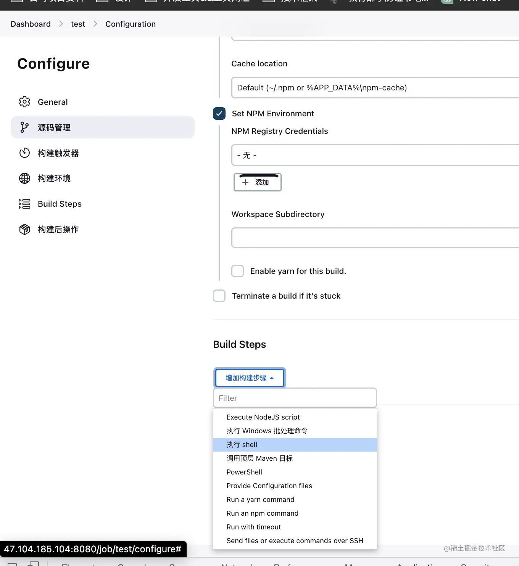
Task: Check Terminate a build if it's stuck
Action: pos(219,296)
